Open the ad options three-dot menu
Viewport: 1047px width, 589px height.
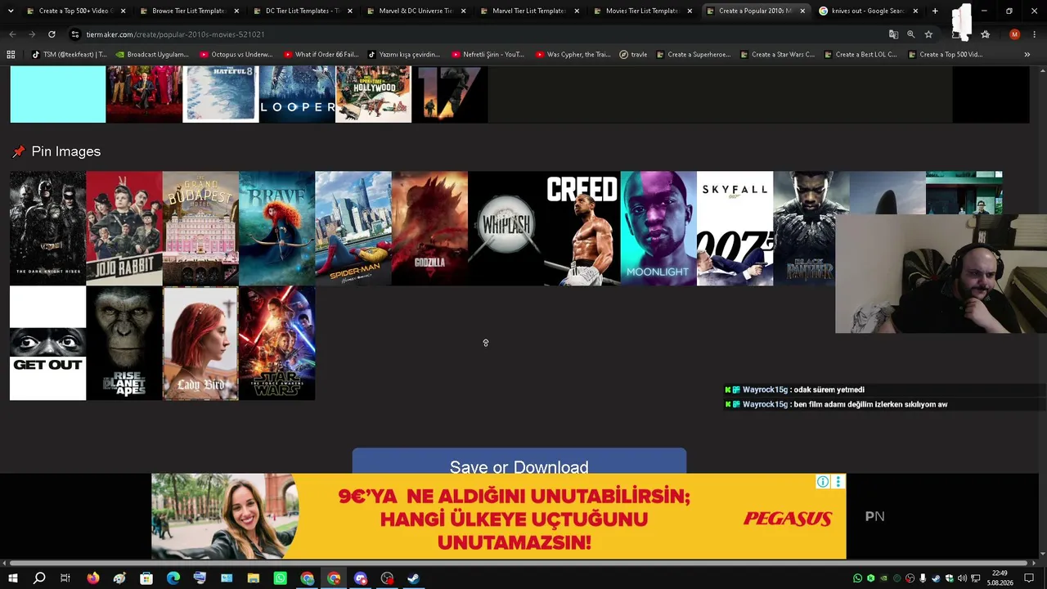click(x=838, y=482)
